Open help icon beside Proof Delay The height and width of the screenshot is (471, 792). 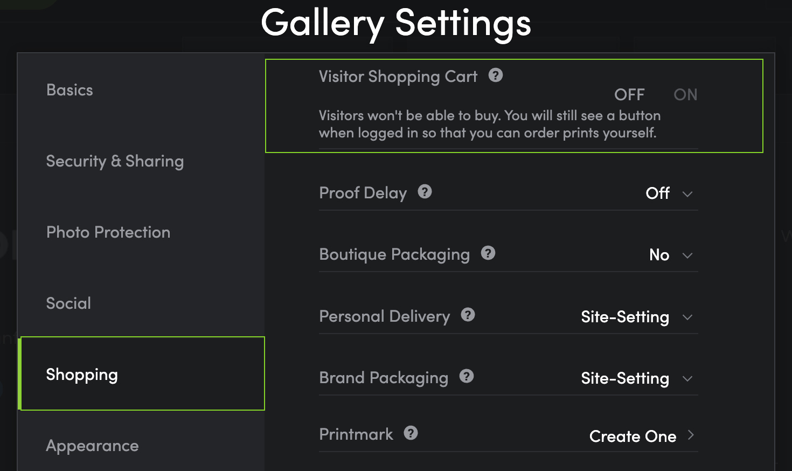click(x=425, y=191)
